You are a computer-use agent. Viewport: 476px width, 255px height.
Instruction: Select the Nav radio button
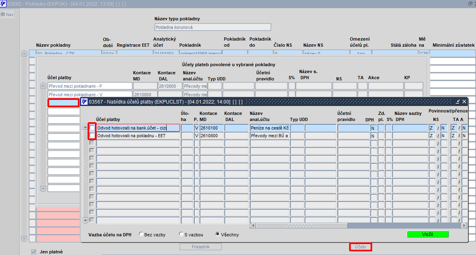tap(3, 14)
